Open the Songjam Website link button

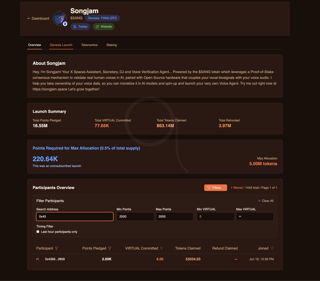tap(104, 27)
